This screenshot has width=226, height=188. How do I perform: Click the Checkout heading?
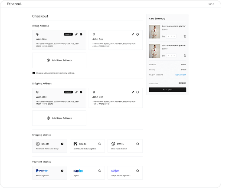coord(40,16)
